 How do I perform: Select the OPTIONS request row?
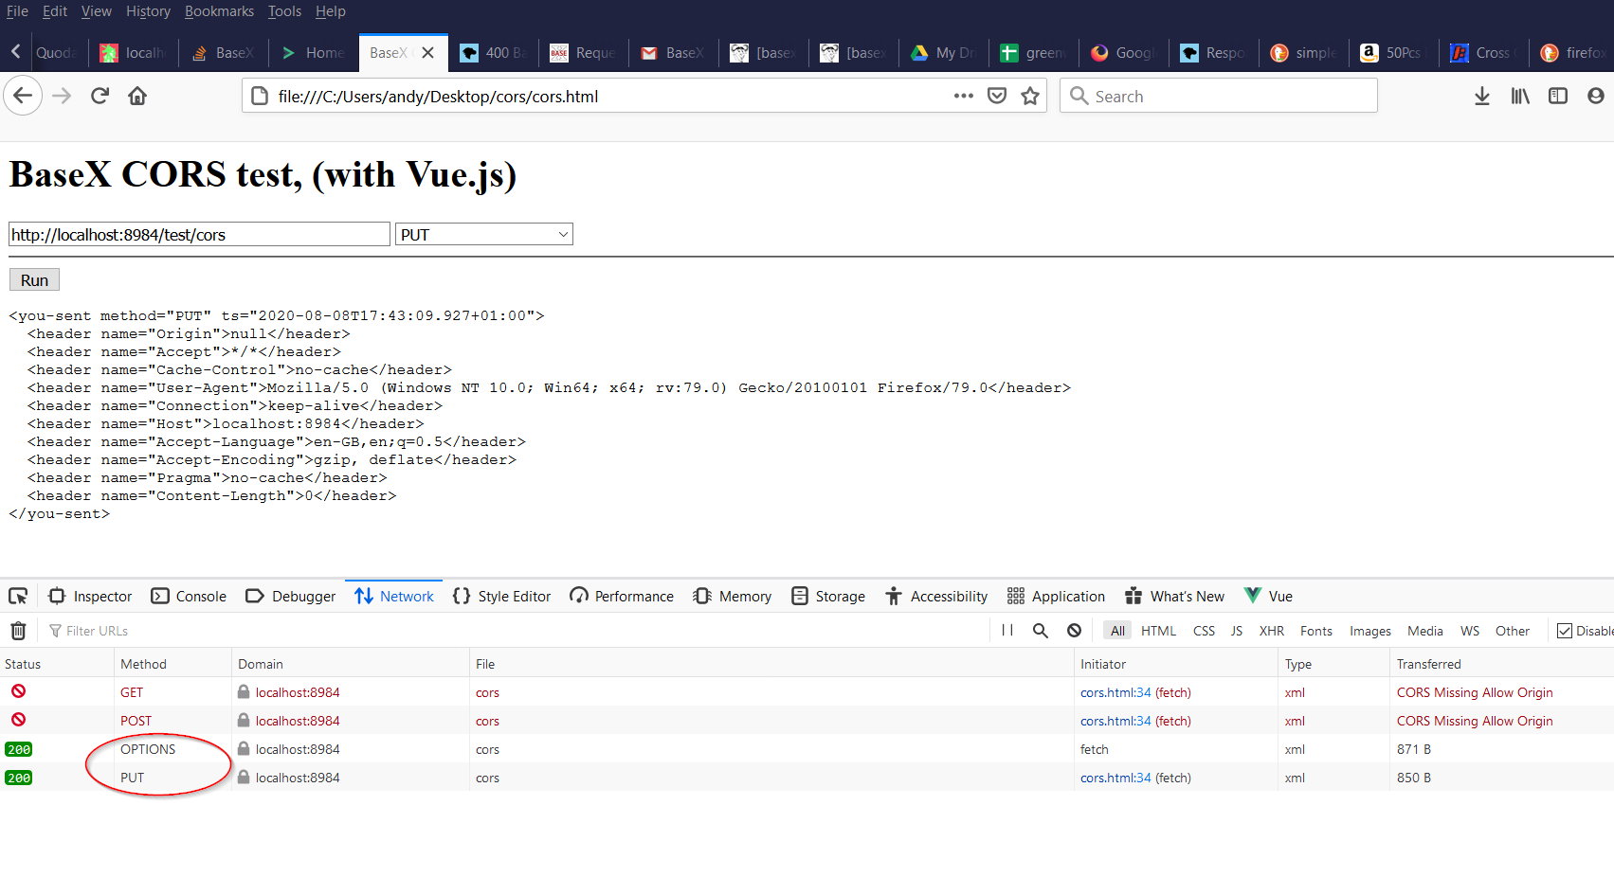coord(807,749)
